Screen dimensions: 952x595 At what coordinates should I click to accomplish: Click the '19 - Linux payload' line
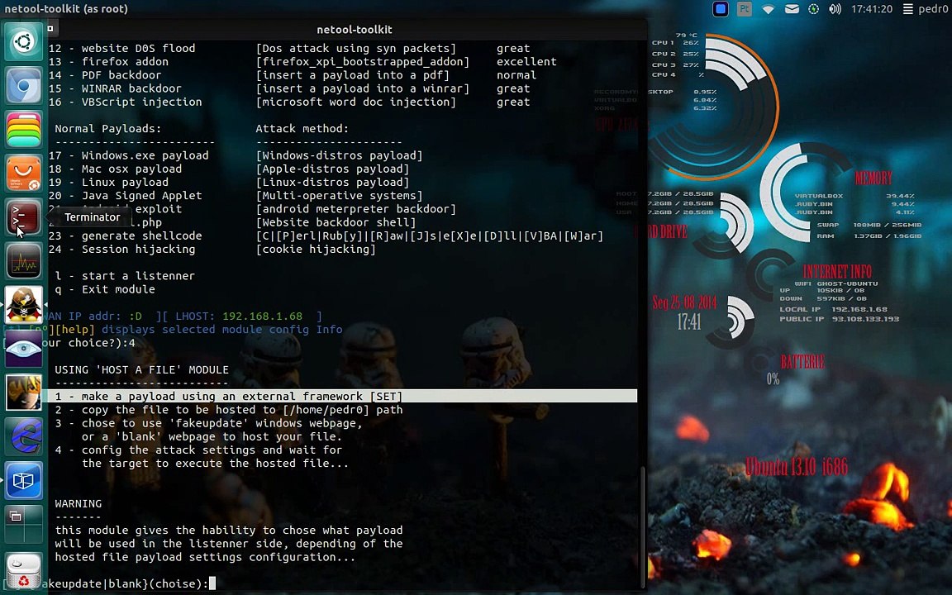pos(109,182)
